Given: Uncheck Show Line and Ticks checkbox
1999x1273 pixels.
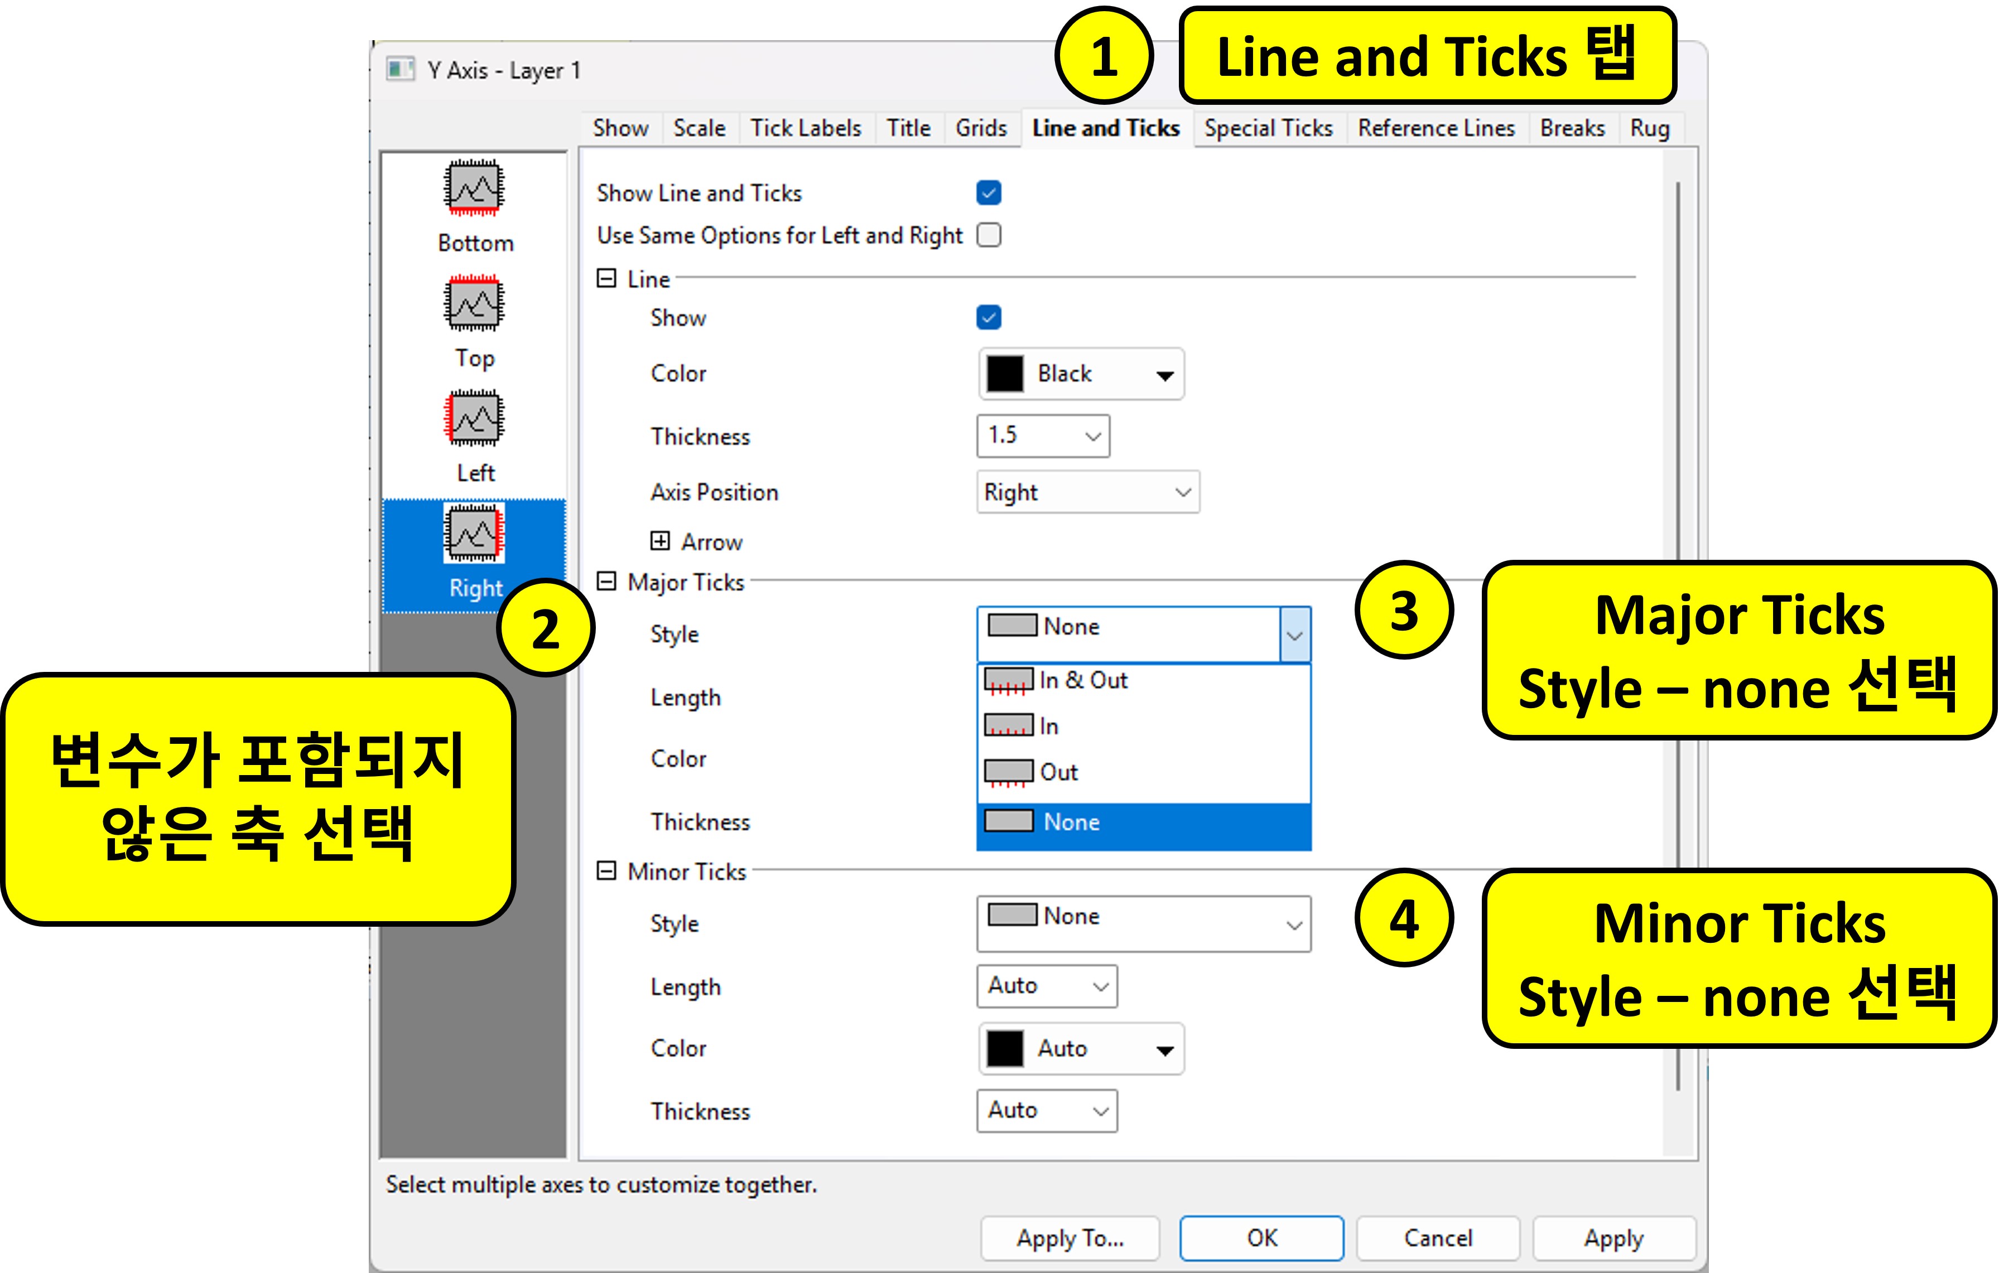Looking at the screenshot, I should (988, 192).
